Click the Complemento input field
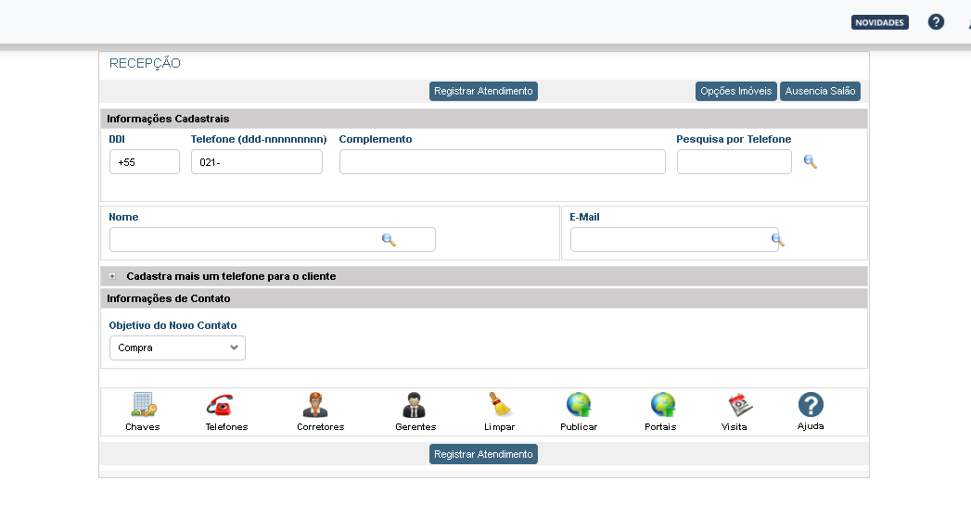This screenshot has height=518, width=971. click(x=502, y=162)
